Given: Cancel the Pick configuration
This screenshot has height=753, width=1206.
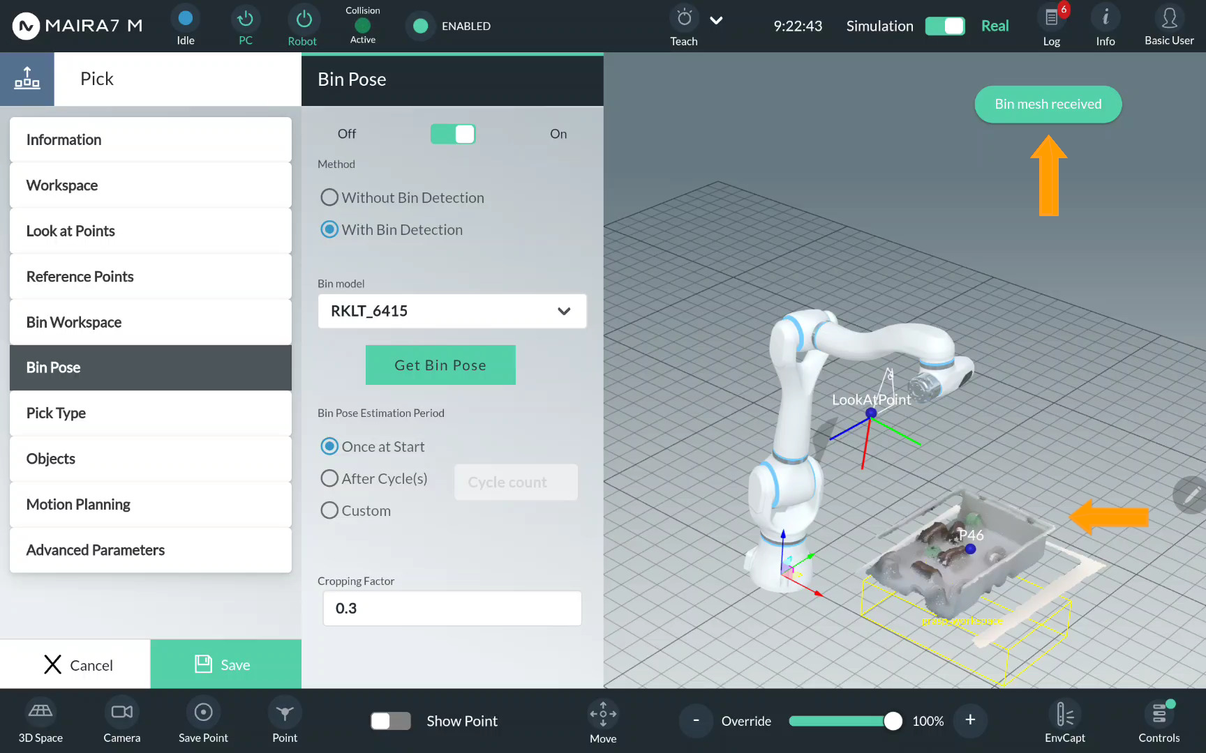Looking at the screenshot, I should 75,664.
